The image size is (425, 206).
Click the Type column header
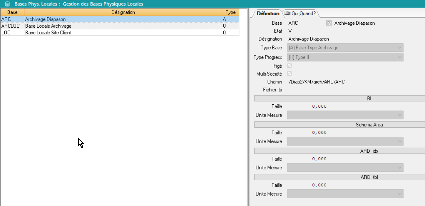coord(230,12)
